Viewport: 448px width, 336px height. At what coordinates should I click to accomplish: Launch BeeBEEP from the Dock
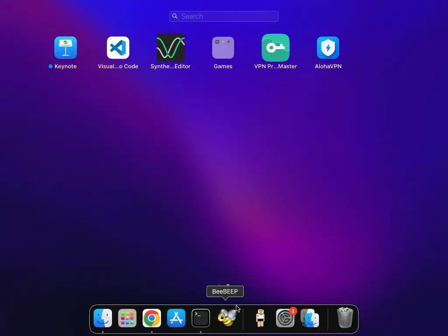pos(227,318)
